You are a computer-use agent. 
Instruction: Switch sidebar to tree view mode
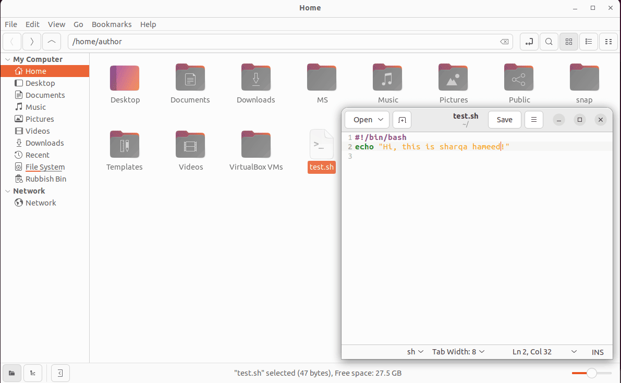(32, 373)
